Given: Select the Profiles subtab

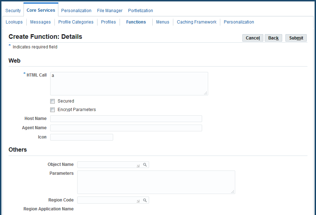Looking at the screenshot, I should pyautogui.click(x=109, y=22).
